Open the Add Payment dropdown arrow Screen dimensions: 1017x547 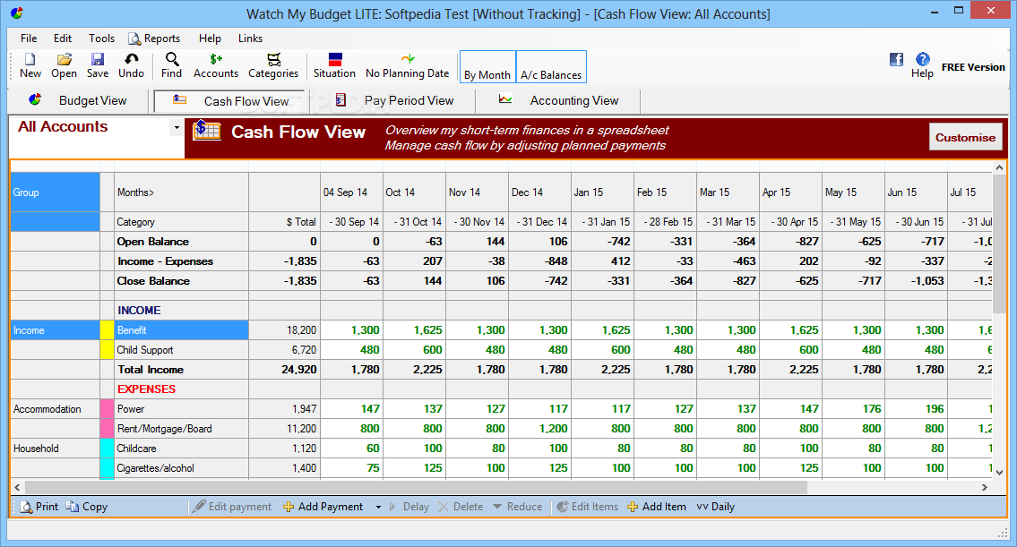point(378,507)
